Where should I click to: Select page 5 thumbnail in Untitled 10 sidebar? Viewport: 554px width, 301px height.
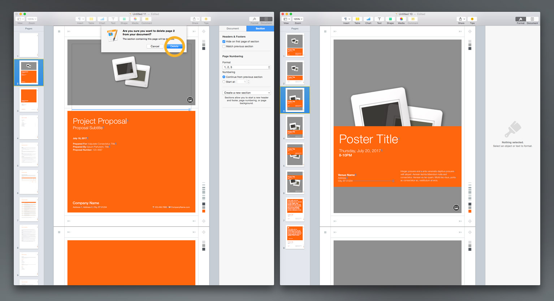[295, 154]
